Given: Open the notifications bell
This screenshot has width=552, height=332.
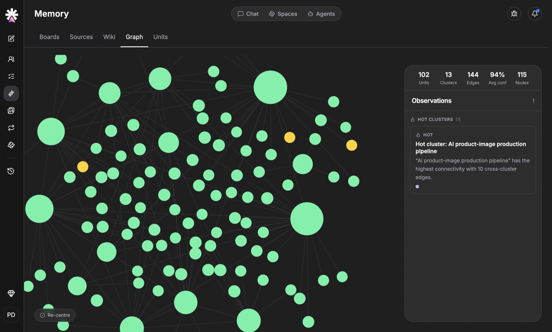Looking at the screenshot, I should [535, 14].
